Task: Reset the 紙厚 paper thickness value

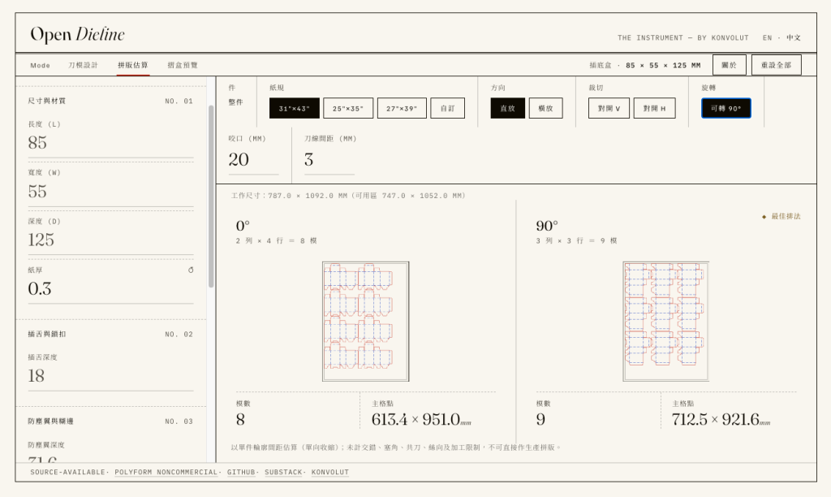Action: tap(191, 270)
